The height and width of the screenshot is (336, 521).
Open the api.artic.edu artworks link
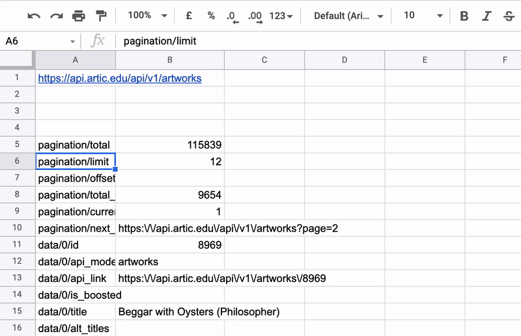(x=120, y=78)
